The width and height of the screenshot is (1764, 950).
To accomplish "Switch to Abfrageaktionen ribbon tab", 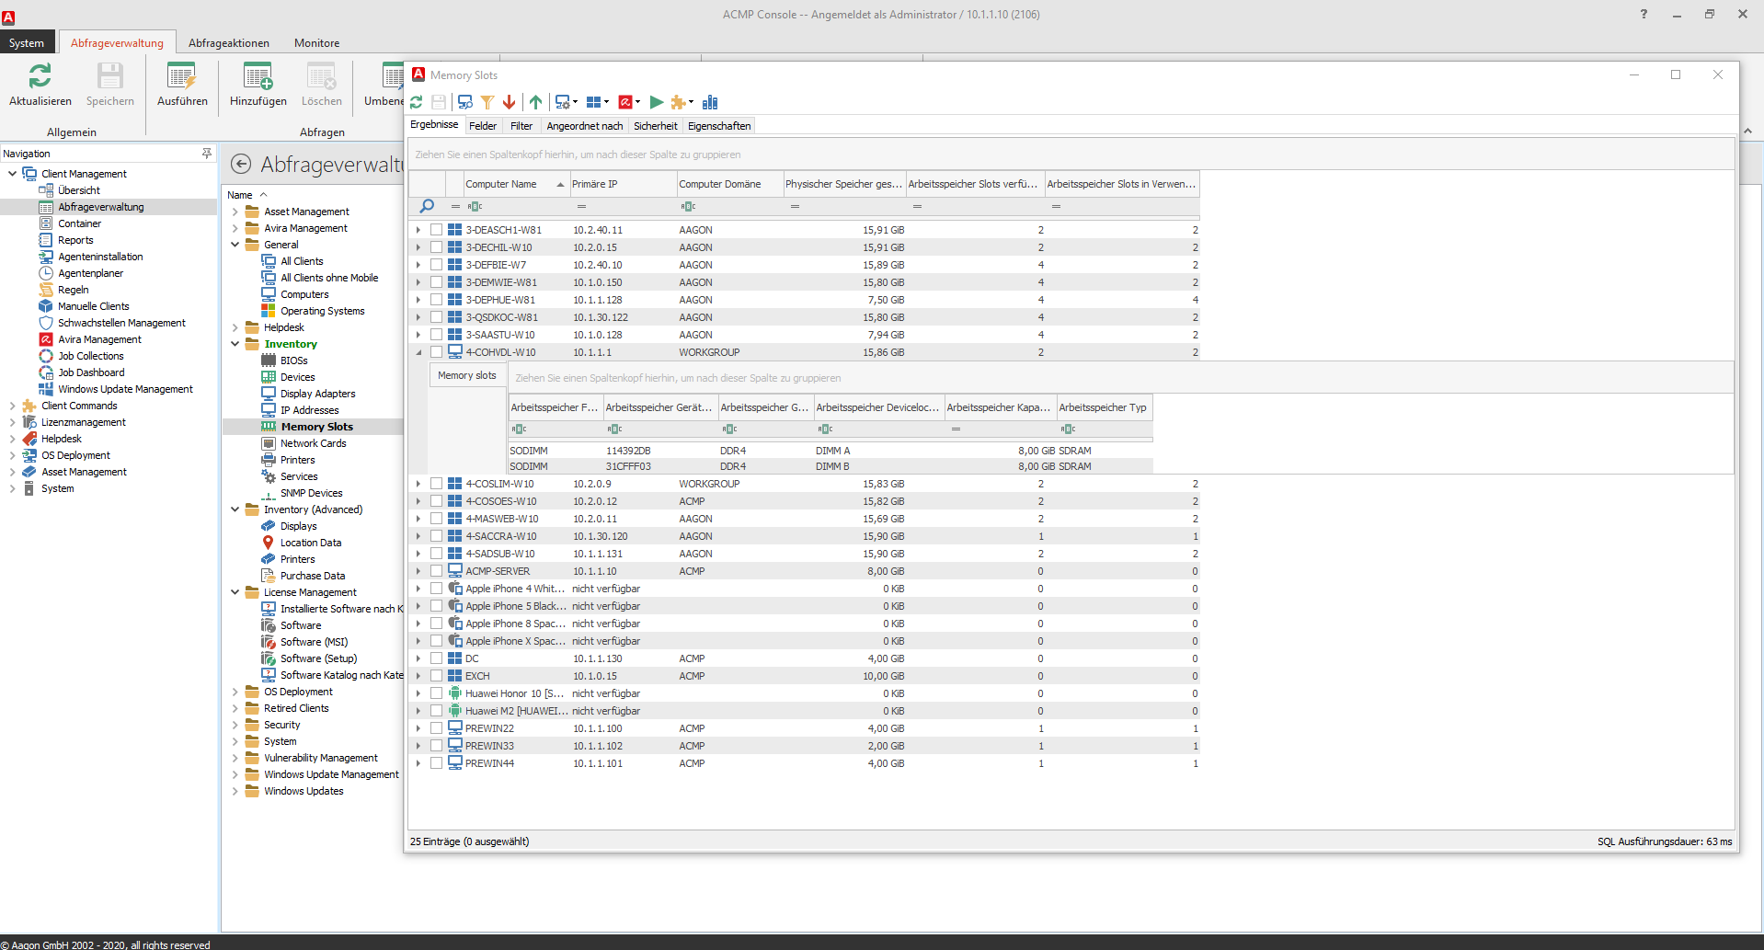I will (x=229, y=43).
